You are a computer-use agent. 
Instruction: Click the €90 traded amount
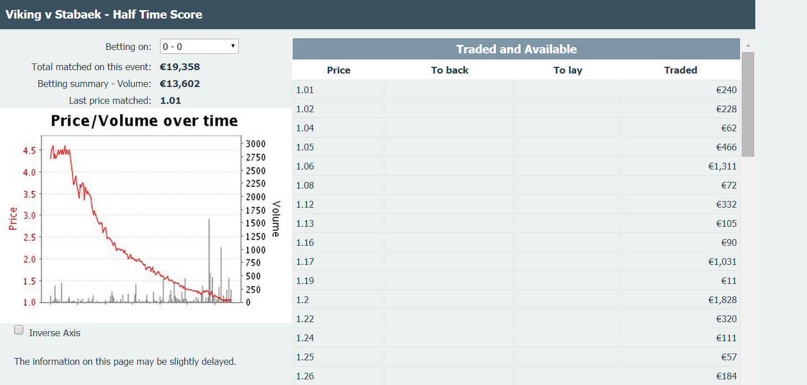click(x=729, y=242)
